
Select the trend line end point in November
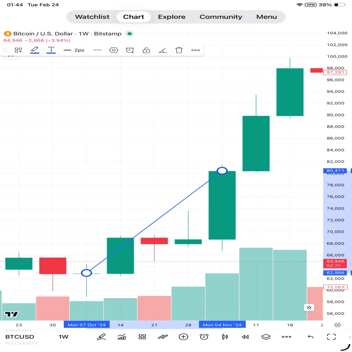[x=222, y=170]
